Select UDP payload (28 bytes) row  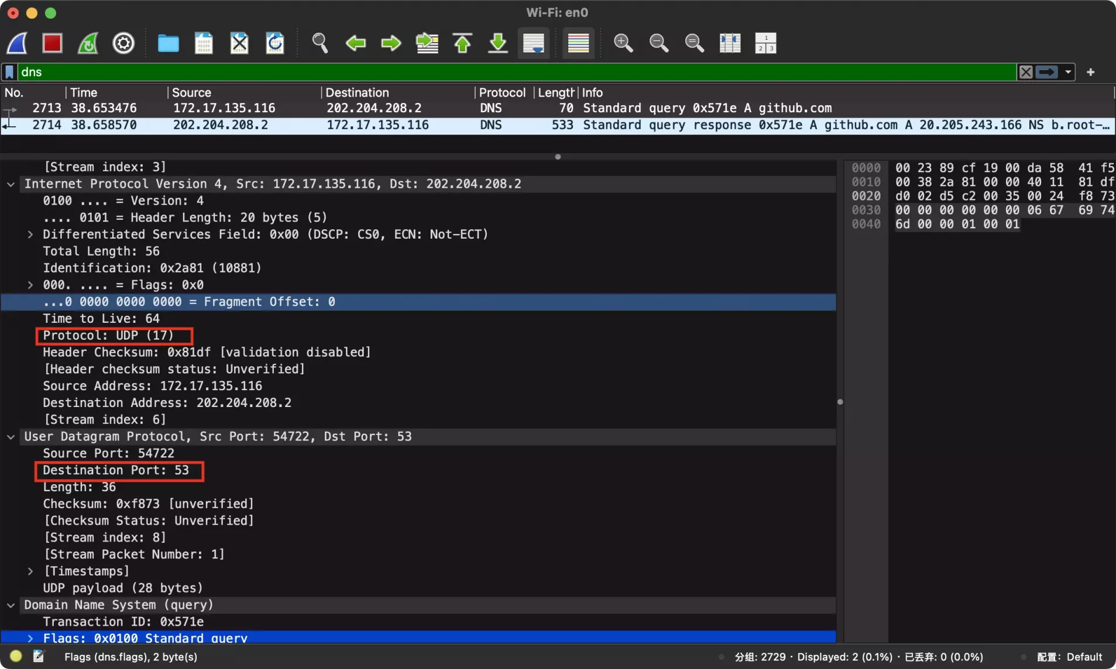(x=418, y=588)
